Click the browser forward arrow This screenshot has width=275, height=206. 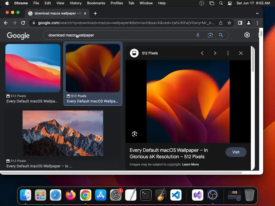[x=15, y=23]
